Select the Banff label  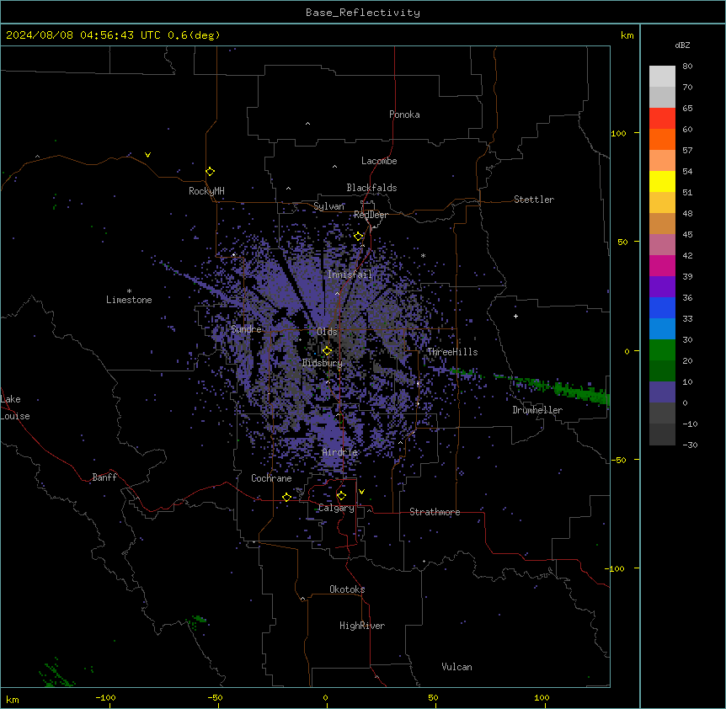[104, 477]
